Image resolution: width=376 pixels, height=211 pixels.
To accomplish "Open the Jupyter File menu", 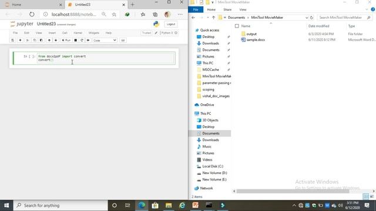I will pos(15,33).
